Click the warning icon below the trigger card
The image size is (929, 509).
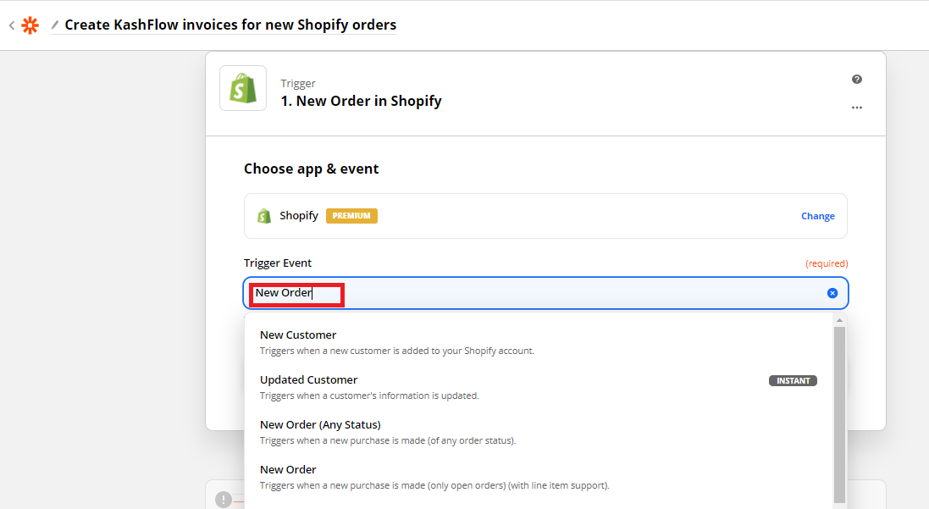click(224, 500)
